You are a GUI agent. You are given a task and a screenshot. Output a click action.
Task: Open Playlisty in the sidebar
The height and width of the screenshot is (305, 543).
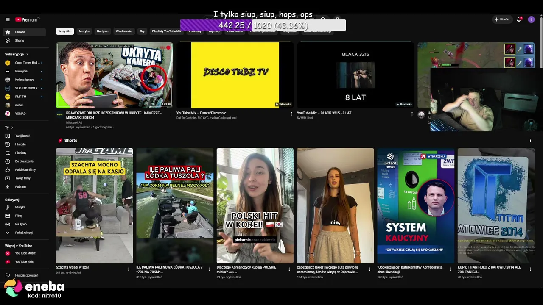pos(25,153)
